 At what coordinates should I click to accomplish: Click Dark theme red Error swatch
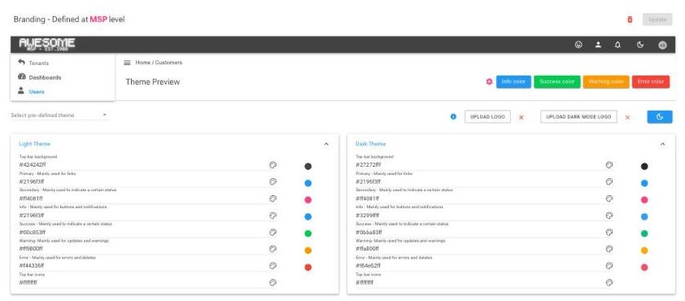pos(644,267)
